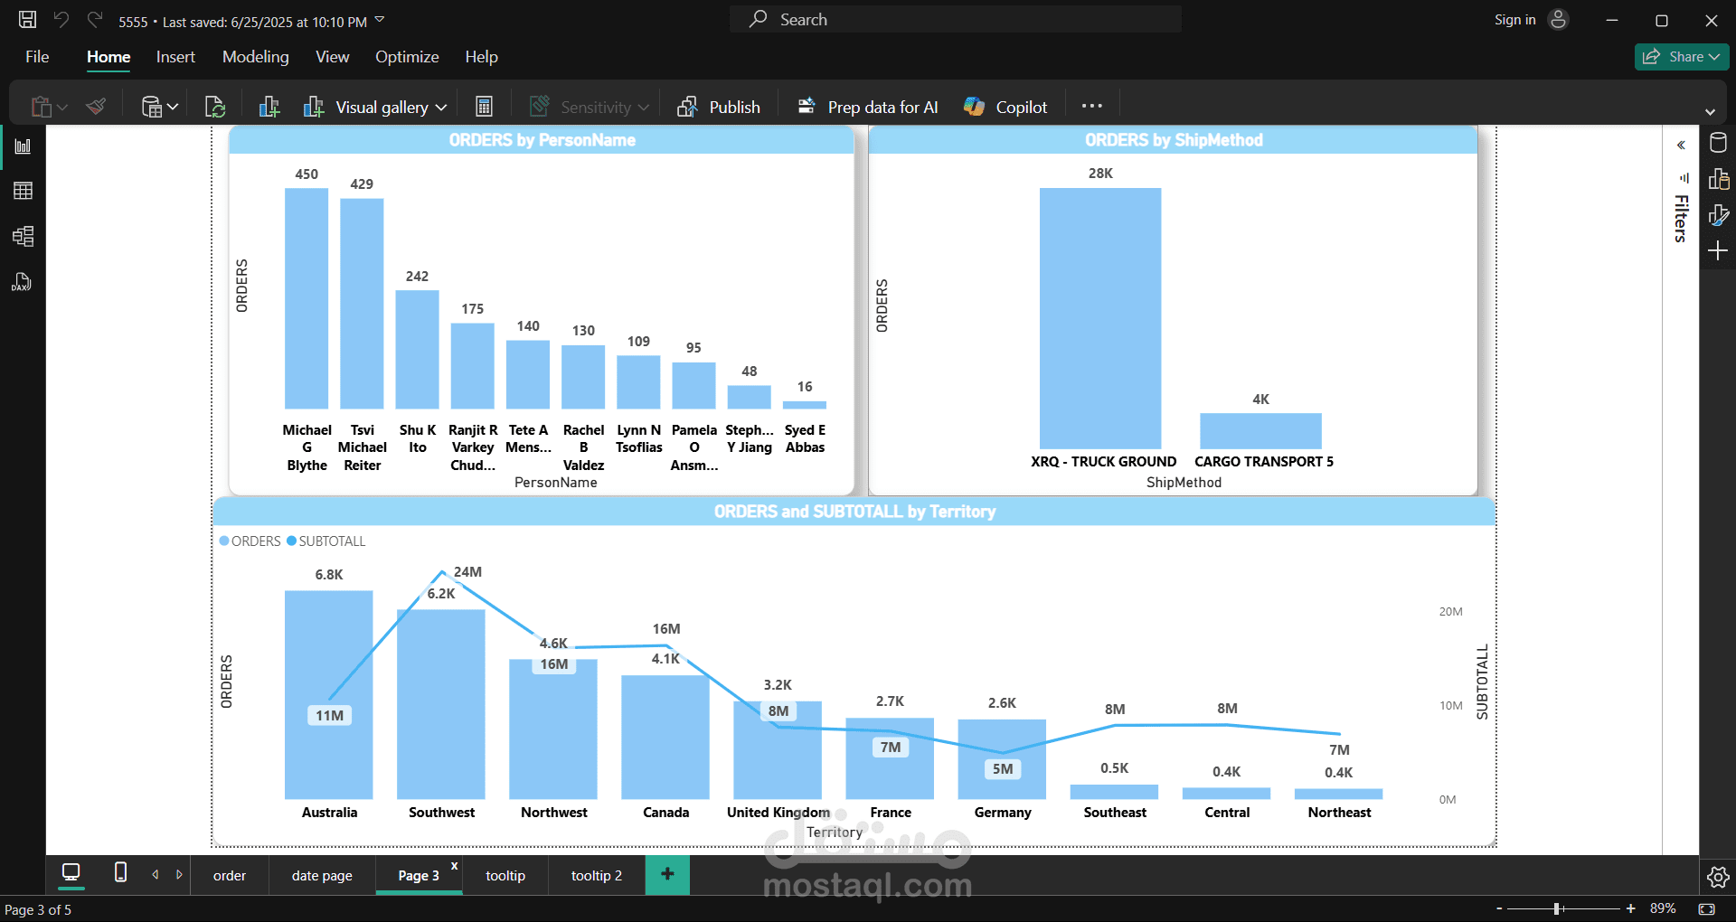Viewport: 1736px width, 922px height.
Task: Open the Help ribbon tab
Action: tap(481, 57)
